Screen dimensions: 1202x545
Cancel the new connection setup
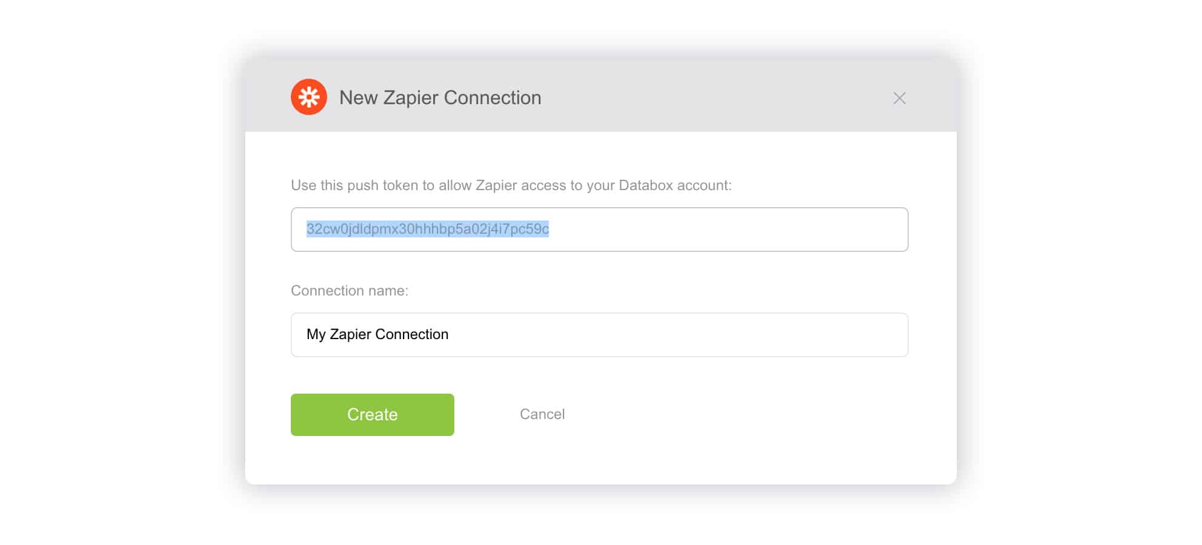click(542, 414)
